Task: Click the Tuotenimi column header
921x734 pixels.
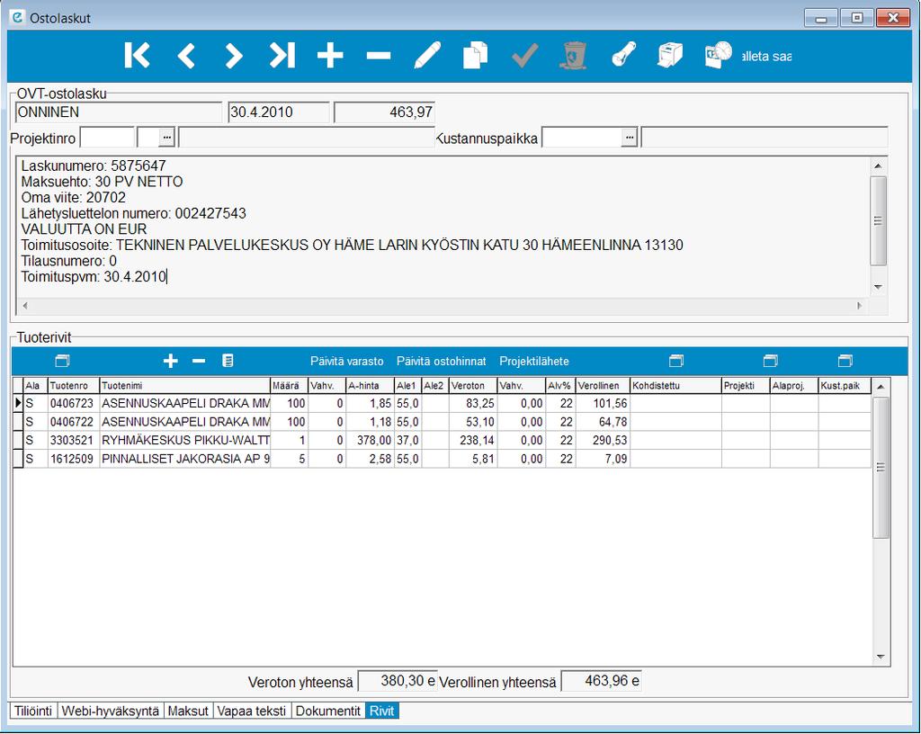Action: (x=184, y=386)
